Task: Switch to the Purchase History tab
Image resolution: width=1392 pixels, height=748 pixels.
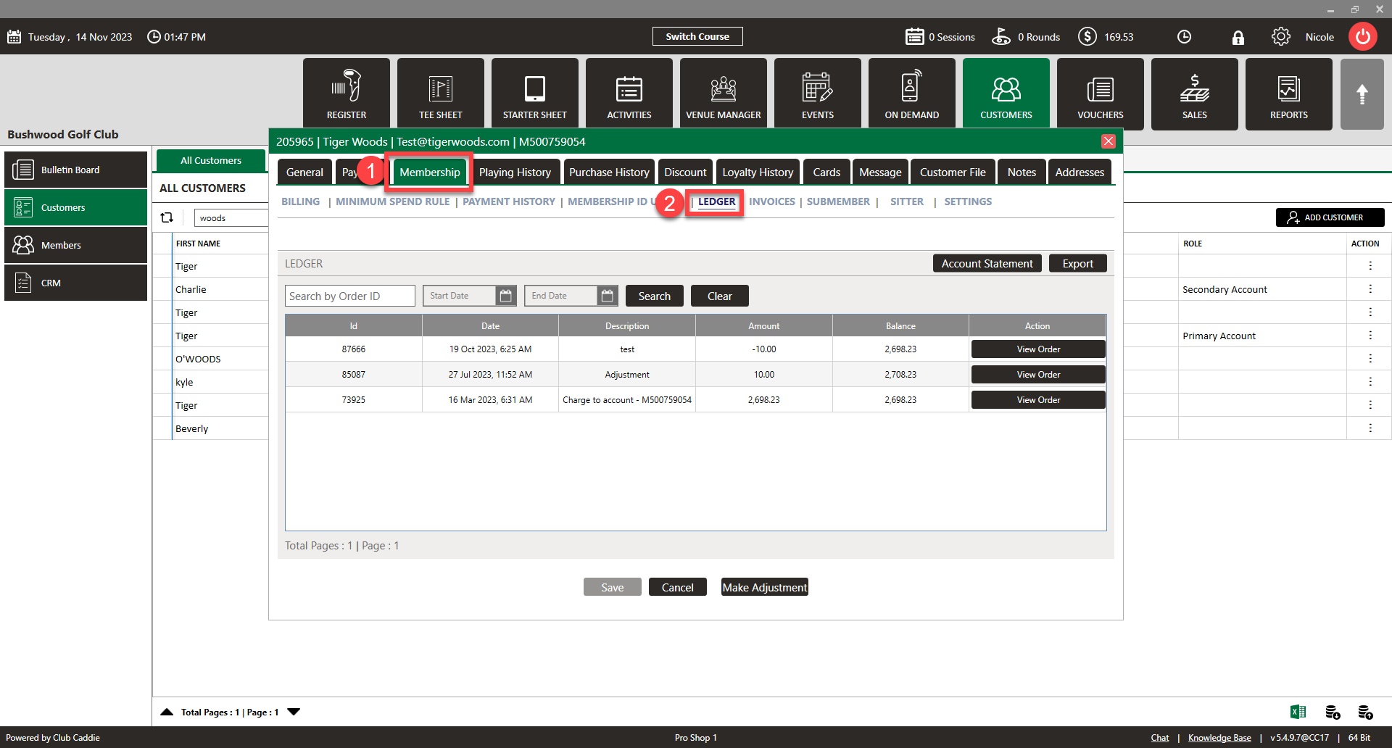Action: tap(609, 173)
